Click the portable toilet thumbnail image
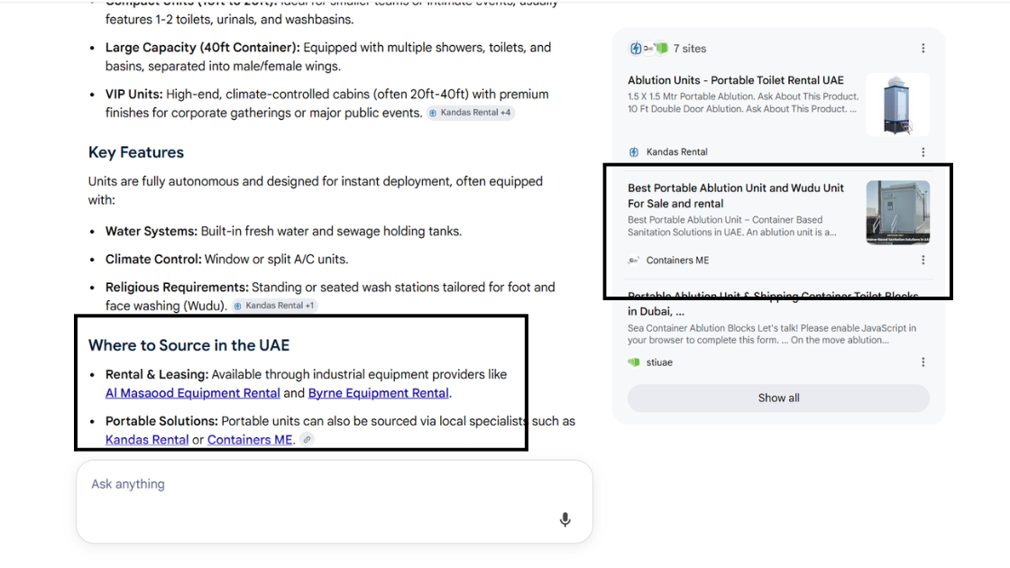1010x568 pixels. 898,105
